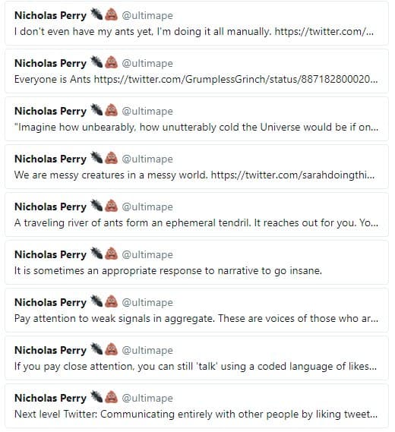Image resolution: width=395 pixels, height=432 pixels.
Task: Click feather emoji on 'Next level Twitter' tweet
Action: pos(96,397)
